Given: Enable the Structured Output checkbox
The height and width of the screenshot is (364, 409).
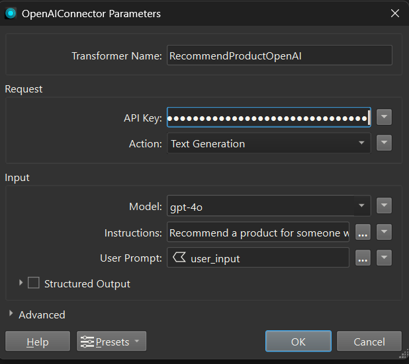Looking at the screenshot, I should tap(34, 283).
